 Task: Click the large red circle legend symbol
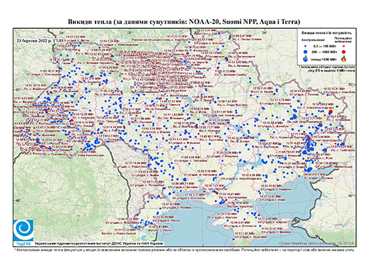pos(344,52)
